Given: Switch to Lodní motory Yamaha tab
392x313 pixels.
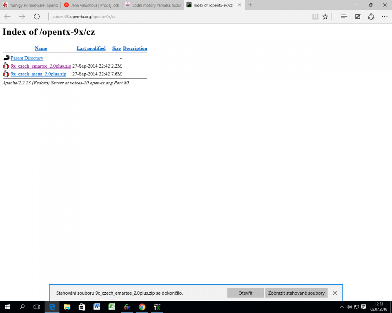Looking at the screenshot, I should click(153, 5).
